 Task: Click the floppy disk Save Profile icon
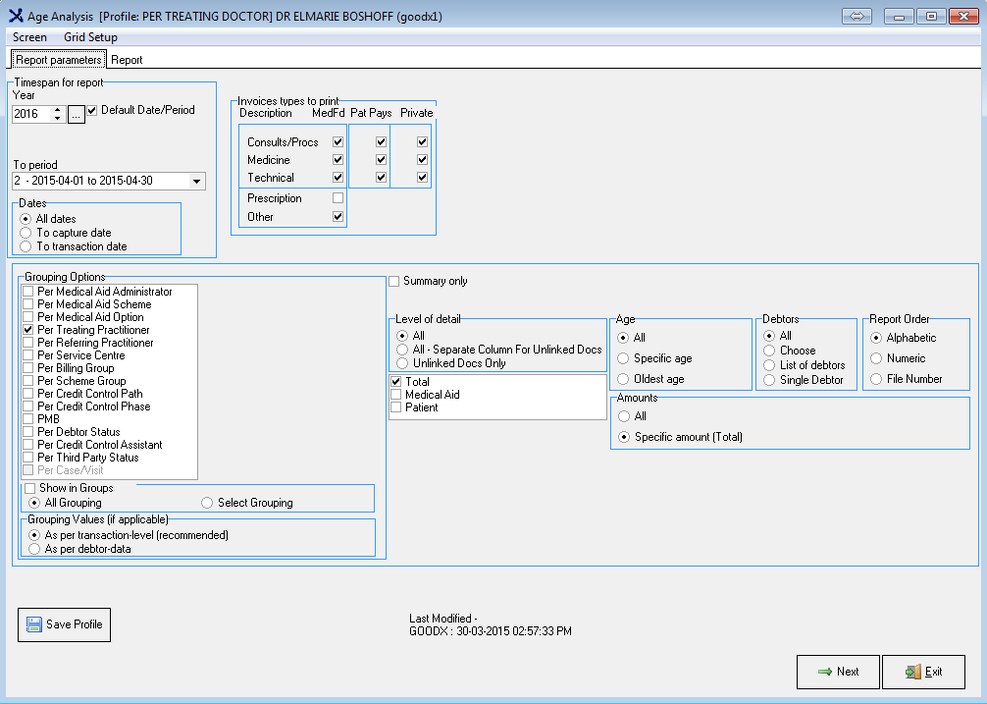tap(34, 624)
